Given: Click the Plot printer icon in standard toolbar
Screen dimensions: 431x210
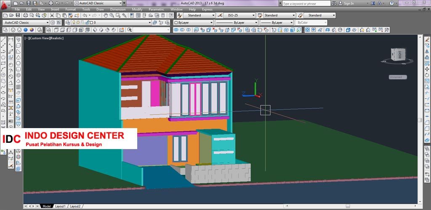Looking at the screenshot, I should (26, 16).
